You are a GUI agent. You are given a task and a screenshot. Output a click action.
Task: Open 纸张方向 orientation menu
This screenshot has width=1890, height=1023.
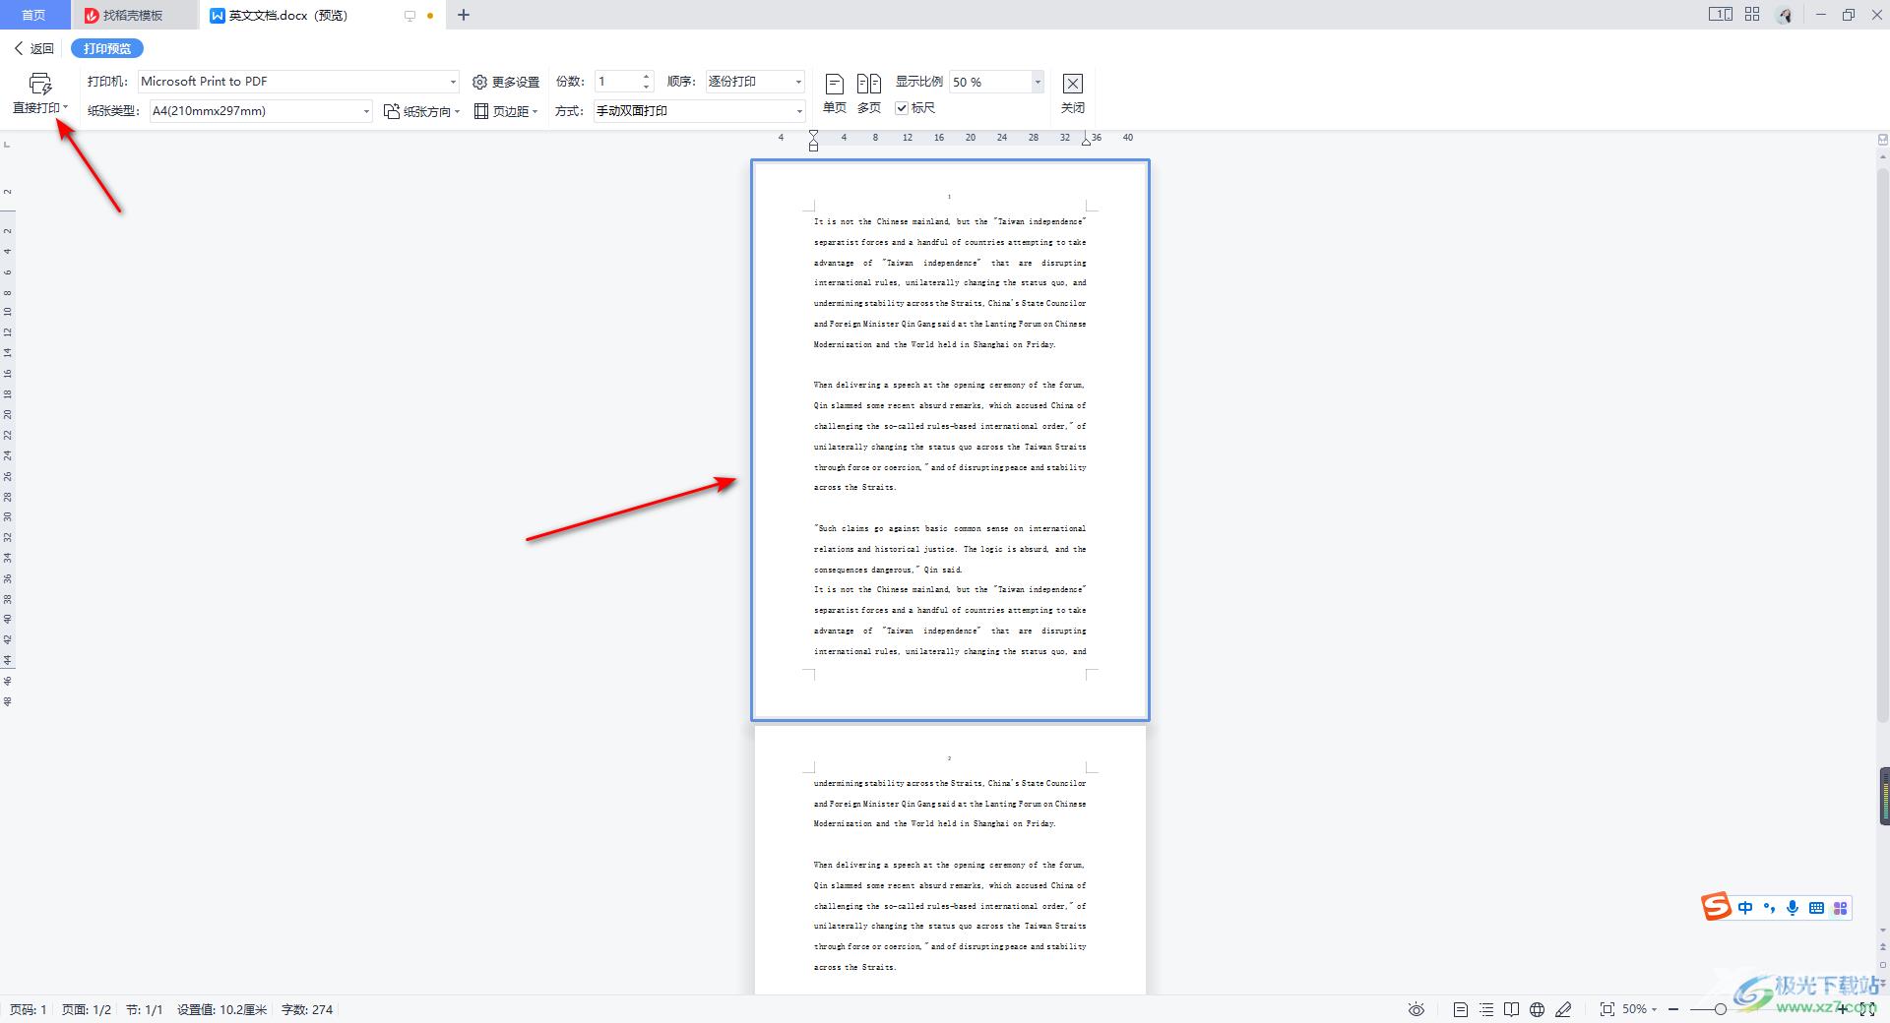[422, 111]
